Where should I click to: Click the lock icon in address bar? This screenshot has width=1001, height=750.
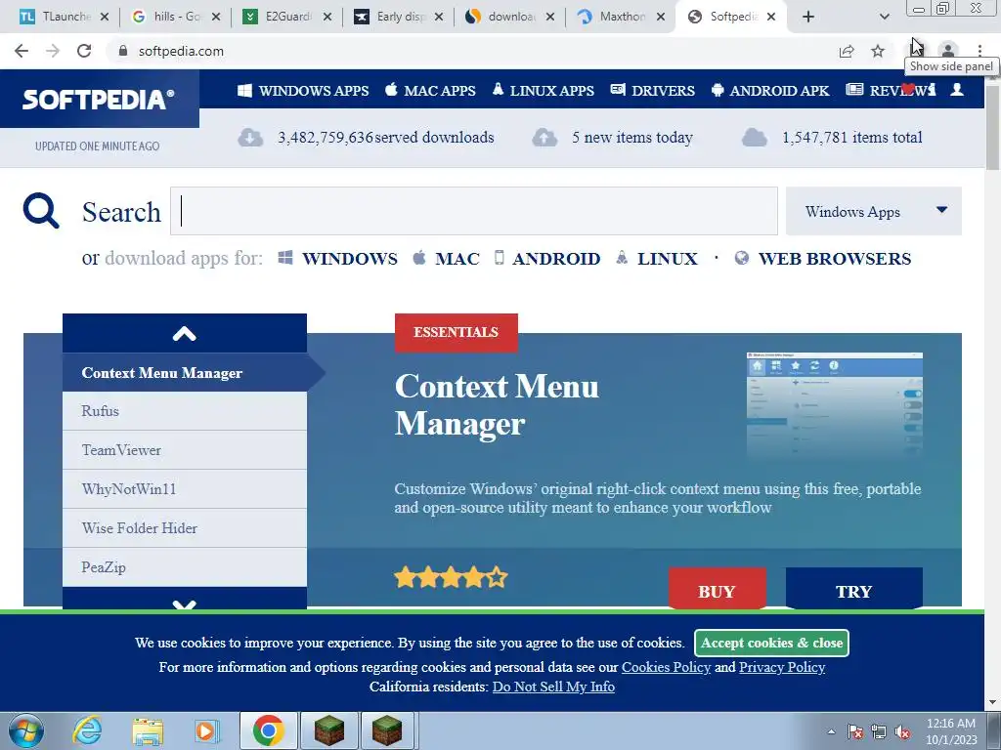[123, 51]
